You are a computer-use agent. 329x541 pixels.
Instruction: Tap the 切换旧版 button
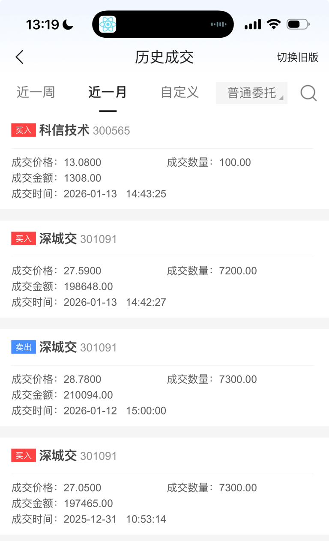(298, 57)
